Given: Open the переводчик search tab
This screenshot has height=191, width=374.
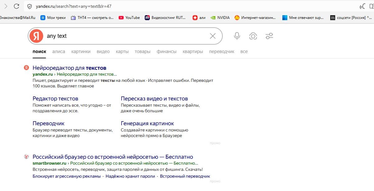Looking at the screenshot, I should pos(221,51).
